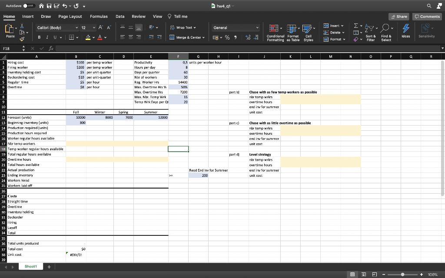Open the Comments panel
The height and width of the screenshot is (278, 445).
coord(427,16)
